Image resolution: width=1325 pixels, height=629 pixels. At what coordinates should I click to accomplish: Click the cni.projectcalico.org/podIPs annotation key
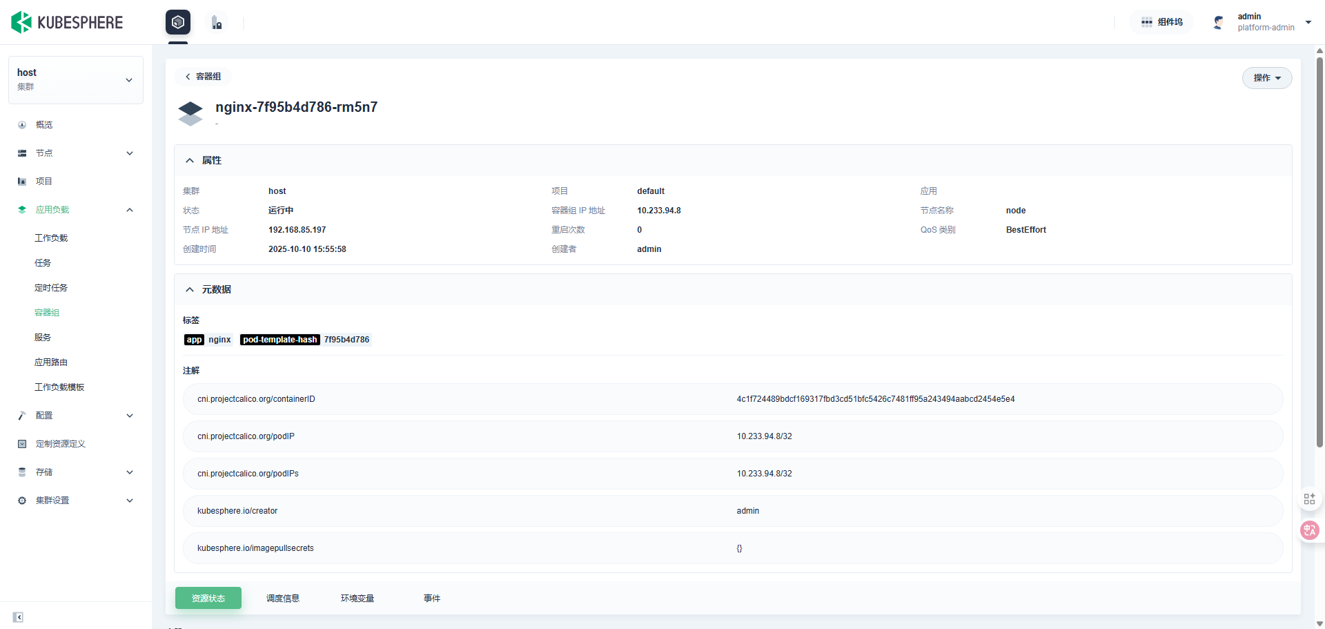coord(248,474)
